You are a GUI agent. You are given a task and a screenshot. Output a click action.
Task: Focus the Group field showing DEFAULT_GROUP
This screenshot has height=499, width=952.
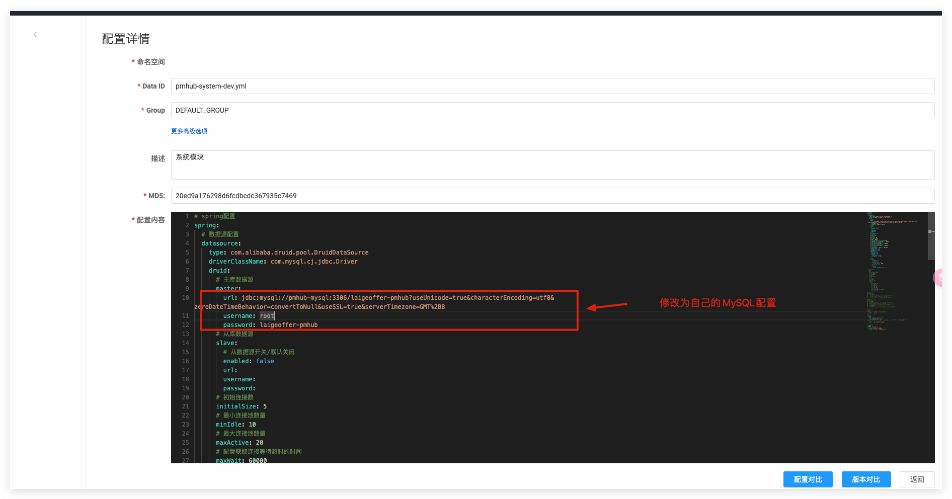pos(552,110)
